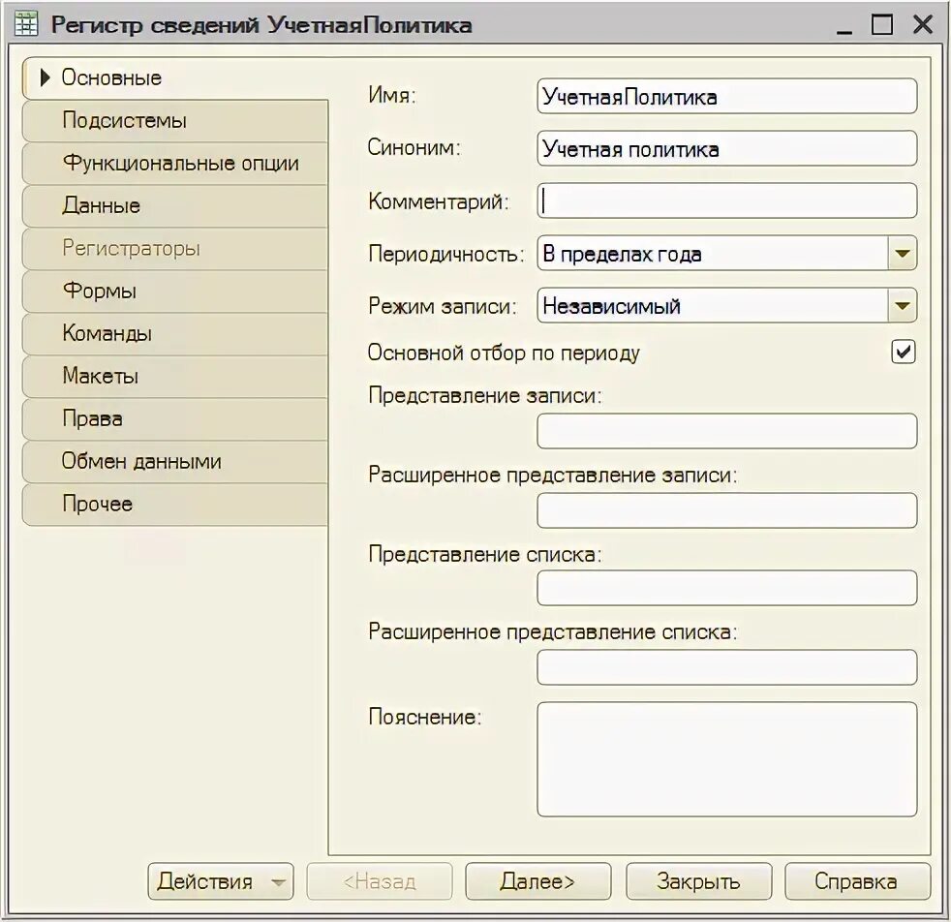Toggle Основной отбор по периоду checkbox
Screen dimensions: 951x922
904,352
